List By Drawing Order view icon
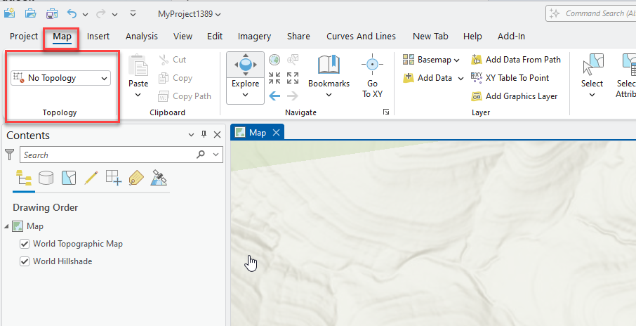 click(24, 178)
